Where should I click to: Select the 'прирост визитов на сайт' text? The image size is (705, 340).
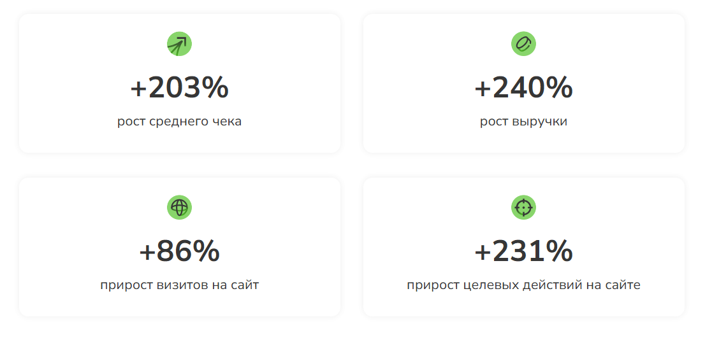tap(179, 285)
